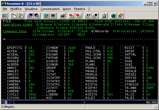Quit macro playback with black square icon
This screenshot has width=159, height=110.
(x=95, y=16)
